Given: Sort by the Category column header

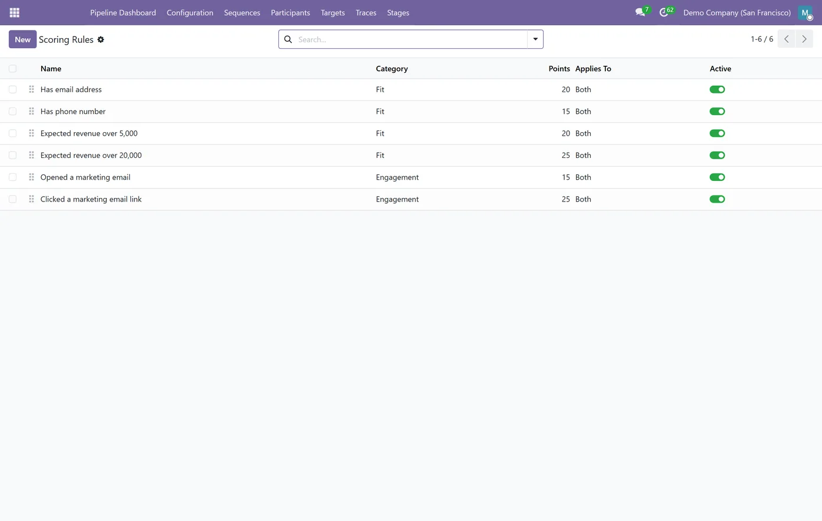Looking at the screenshot, I should coord(392,69).
